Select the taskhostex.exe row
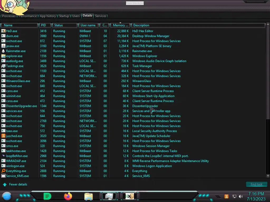This screenshot has width=270, height=202. click(133, 151)
